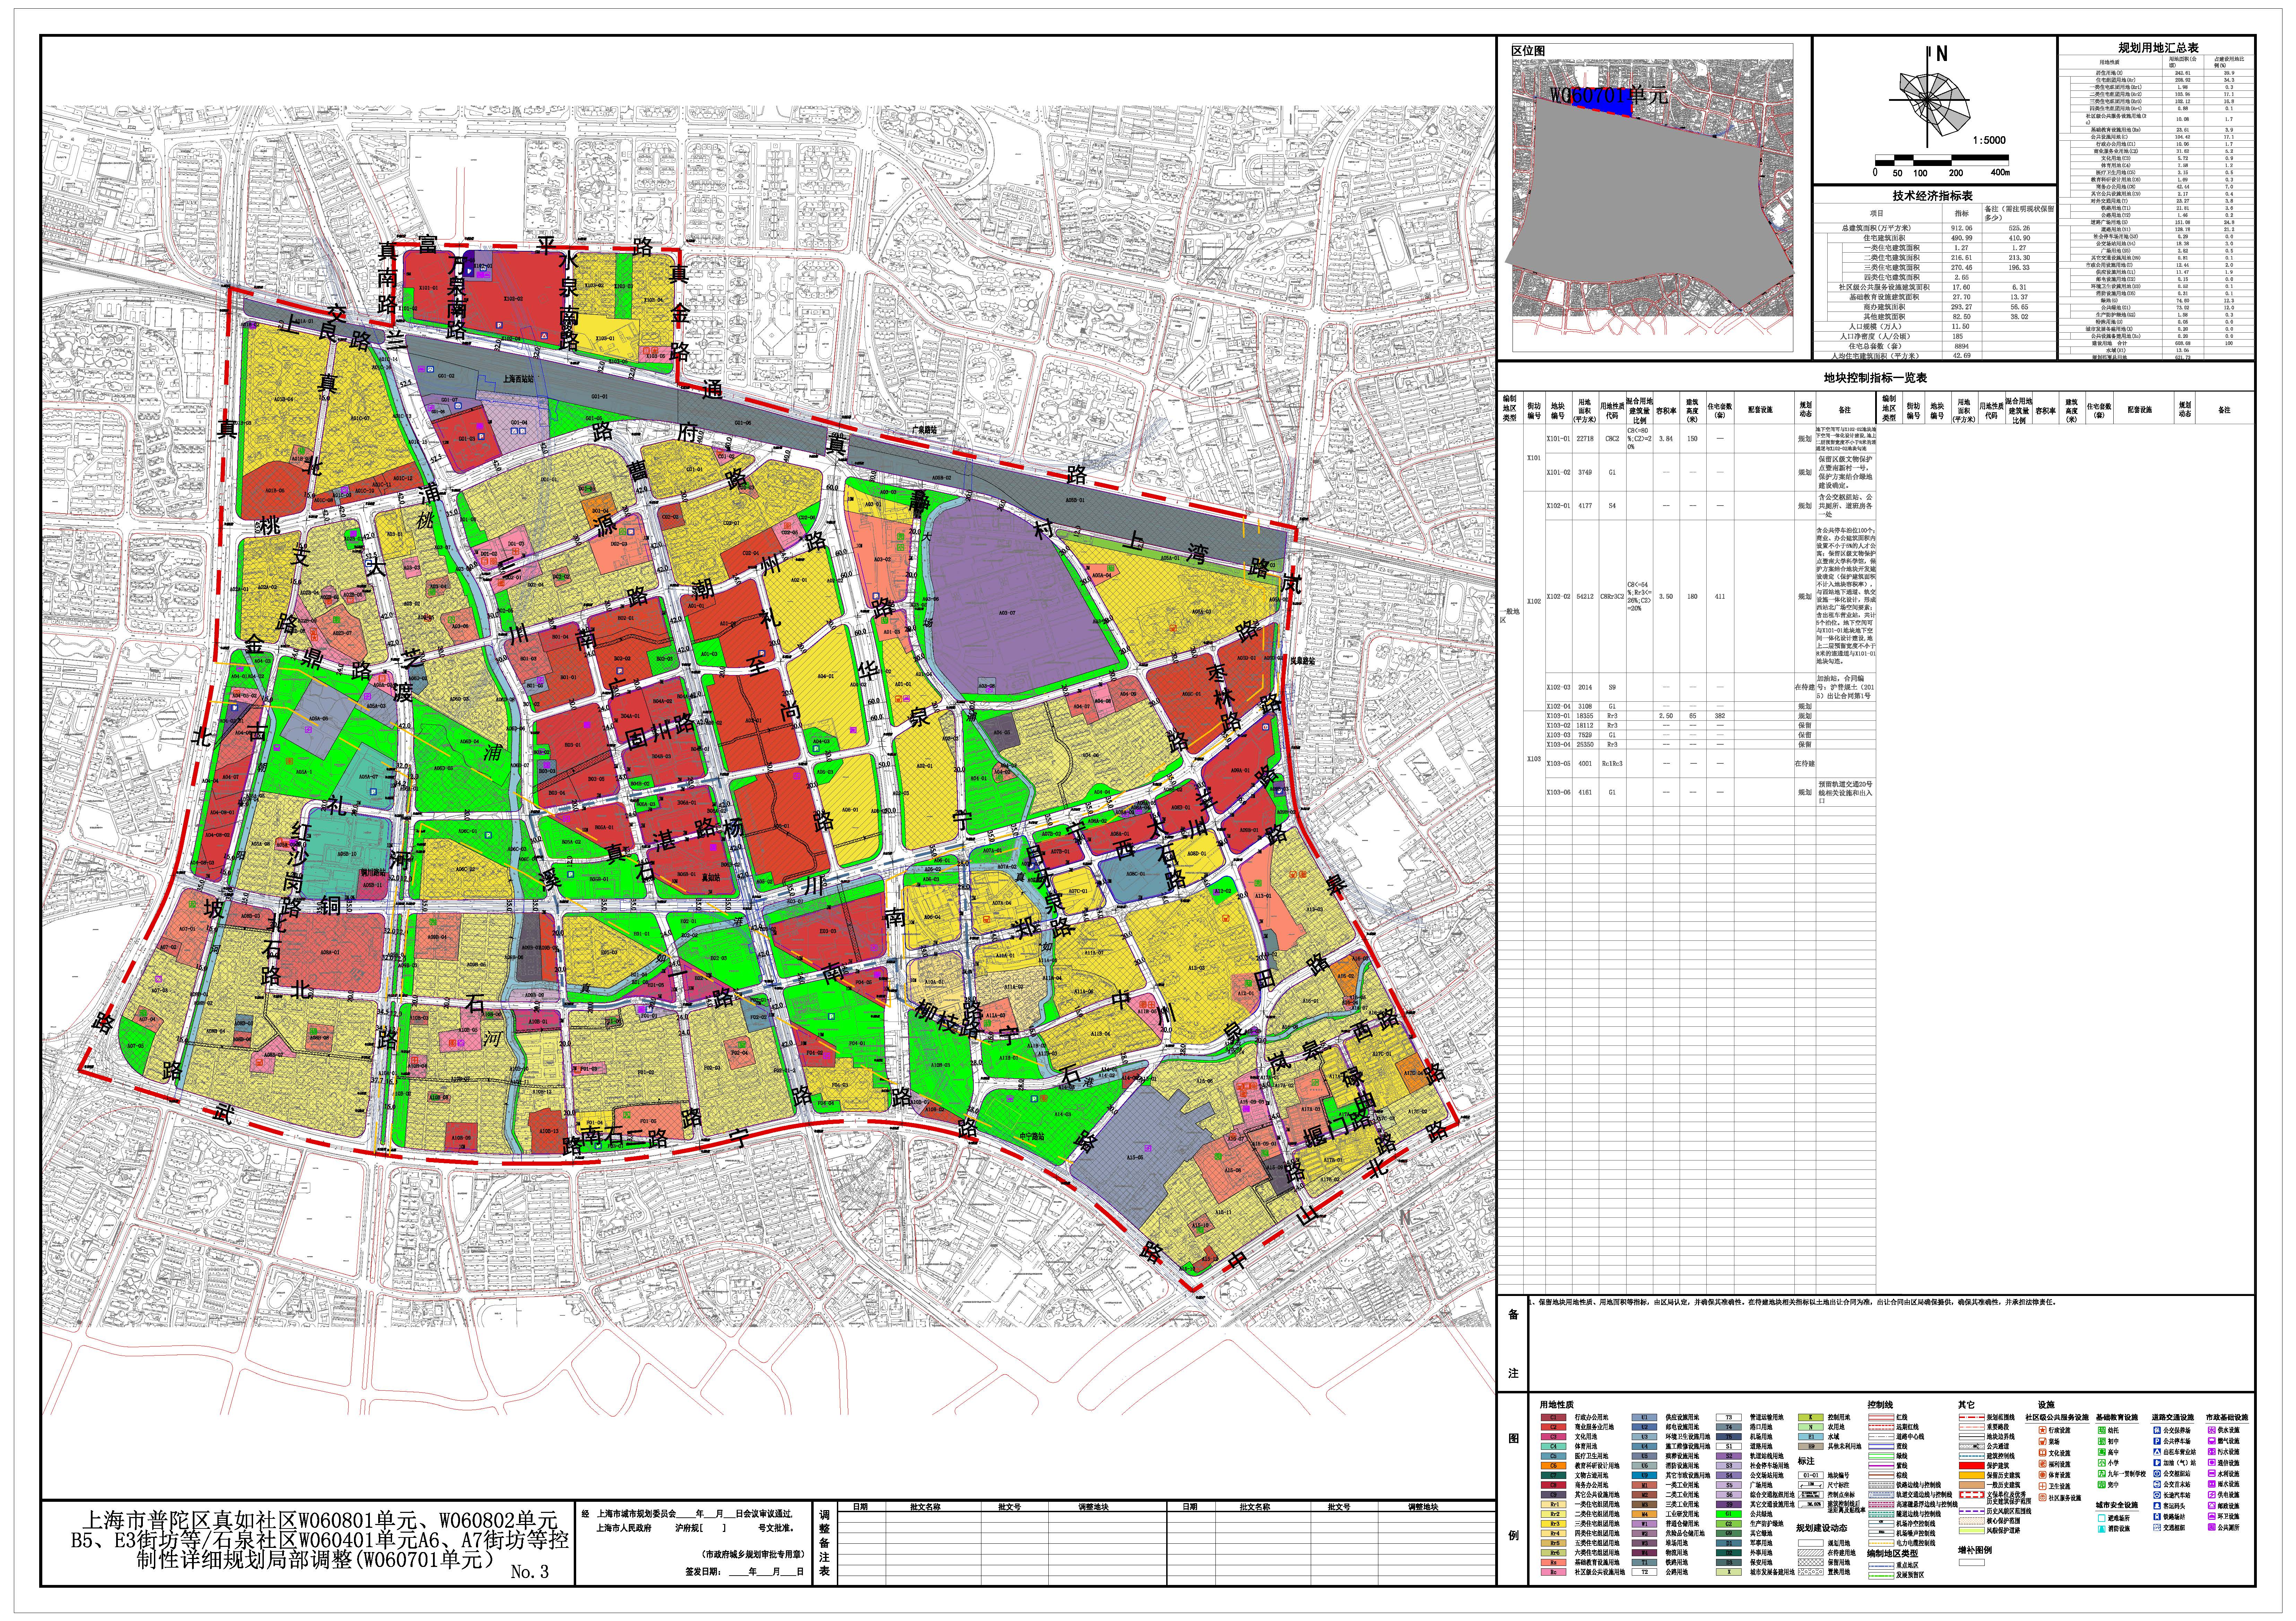Viewport: 2296px width, 1621px height.
Task: Click the G1 公共绿地 green swatch
Action: tap(1729, 1514)
